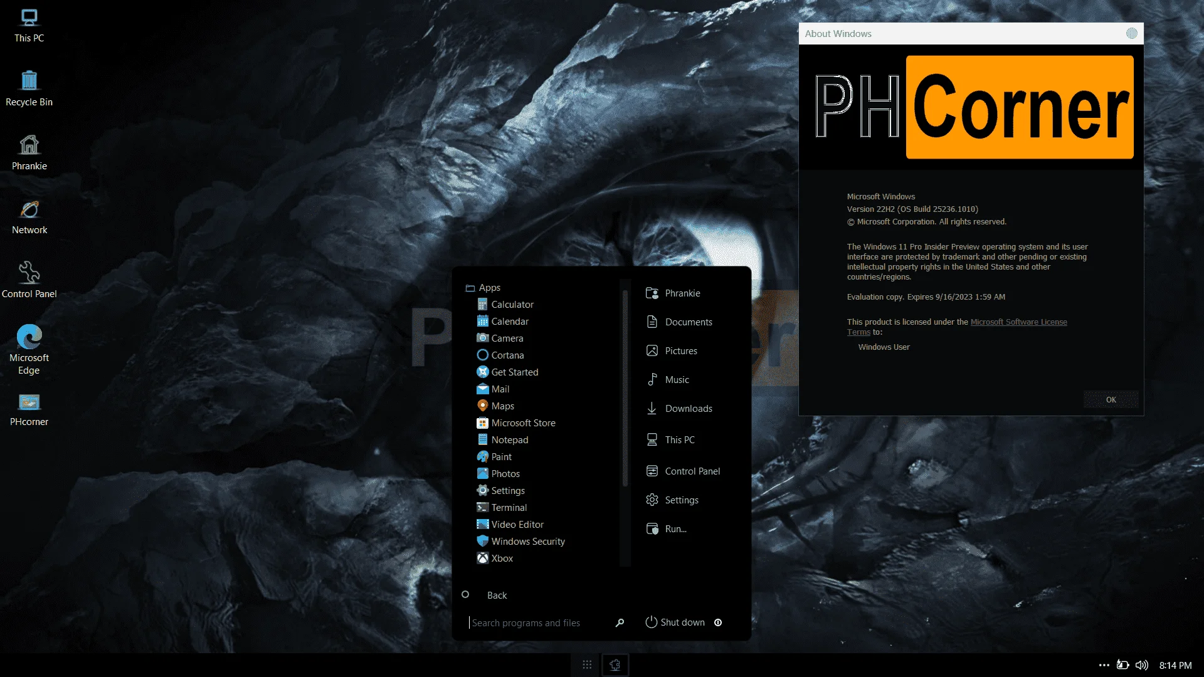This screenshot has height=677, width=1204.
Task: Open Maps application
Action: tap(495, 406)
